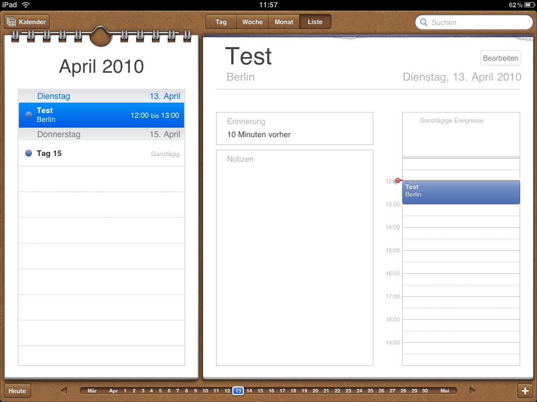Select the Tag 15 all-day event
537x402 pixels.
[x=101, y=153]
